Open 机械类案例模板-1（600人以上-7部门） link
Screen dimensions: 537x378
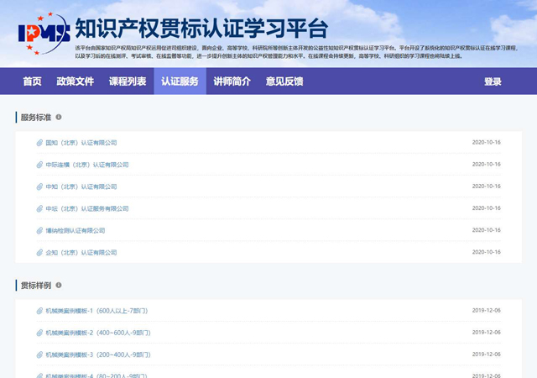coord(97,311)
